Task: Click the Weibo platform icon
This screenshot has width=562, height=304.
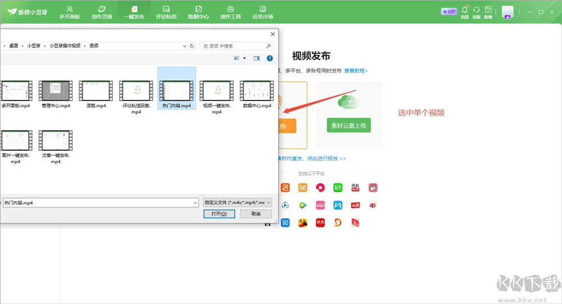Action: point(373,205)
